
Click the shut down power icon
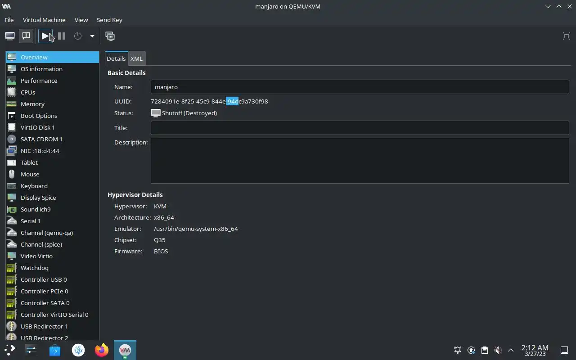[x=78, y=36]
